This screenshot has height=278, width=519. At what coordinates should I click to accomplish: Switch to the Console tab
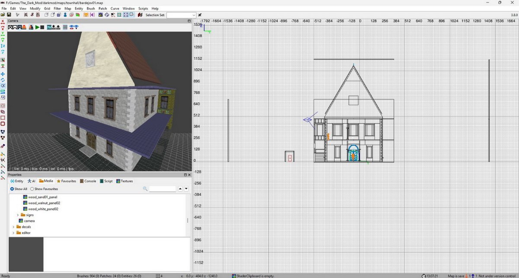88,181
